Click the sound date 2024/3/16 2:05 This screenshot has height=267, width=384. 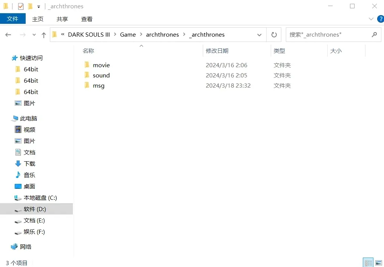point(227,76)
